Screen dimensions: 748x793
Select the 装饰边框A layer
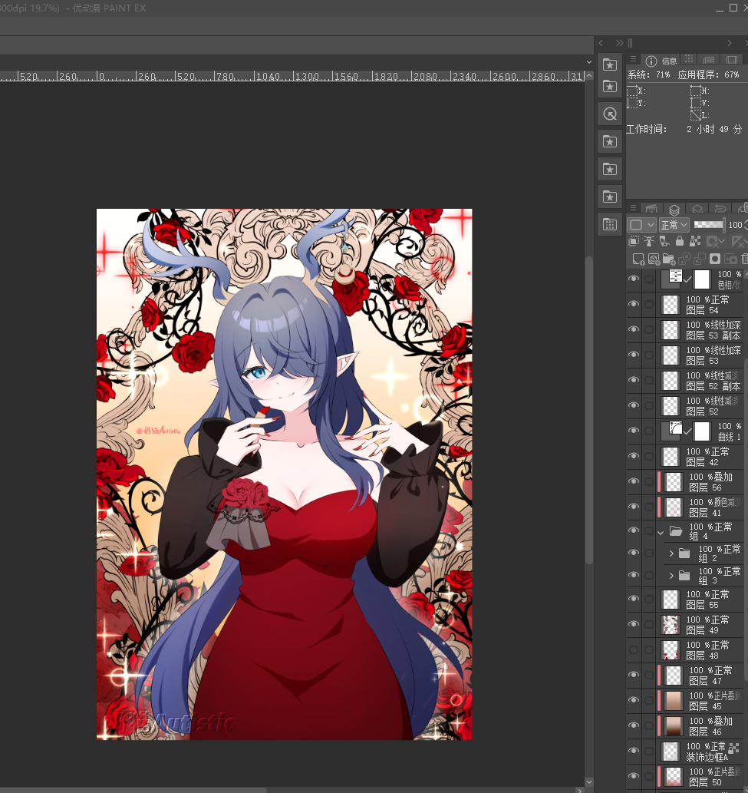(706, 752)
